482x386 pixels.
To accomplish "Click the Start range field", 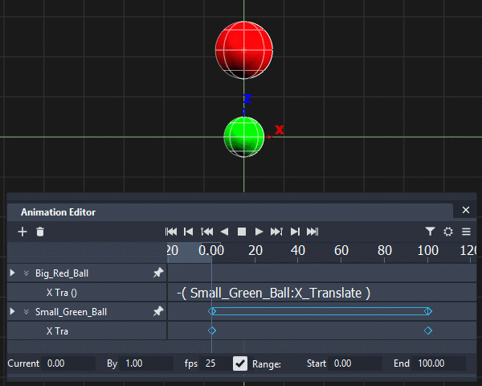I will click(x=355, y=363).
